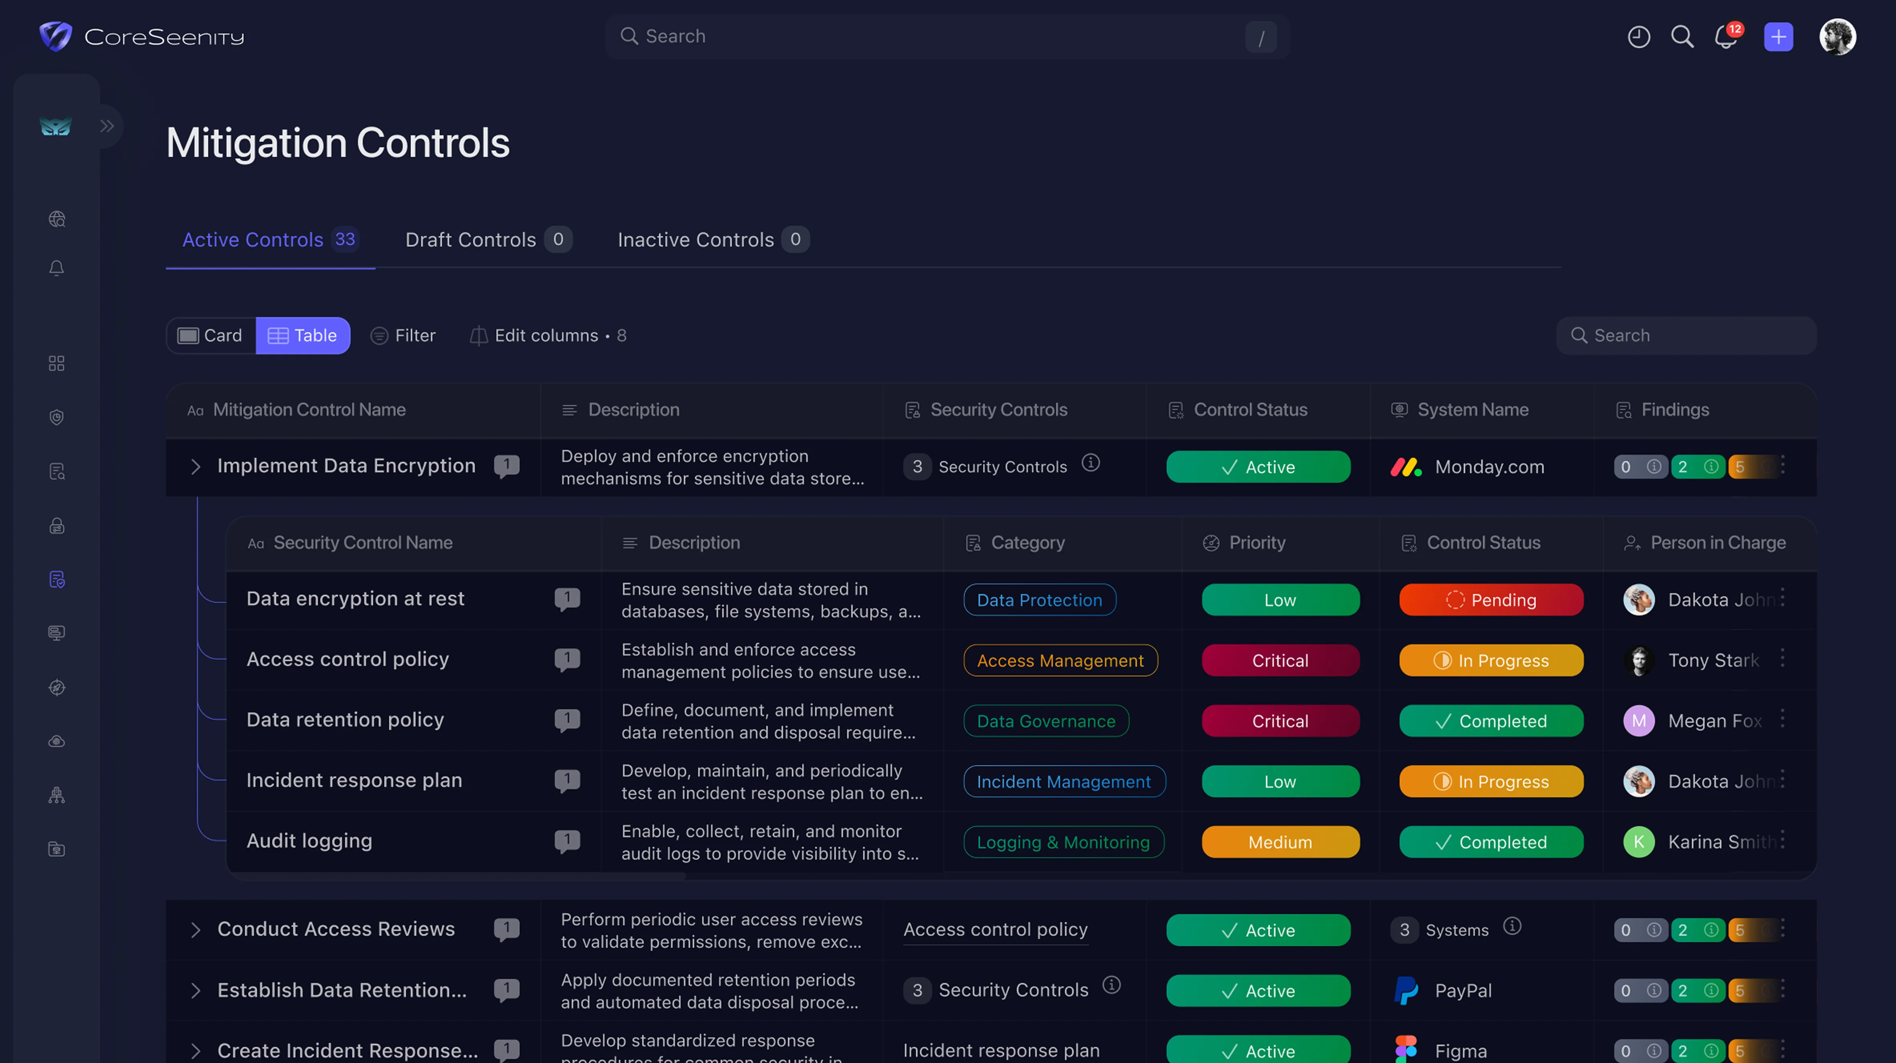Viewport: 1896px width, 1063px height.
Task: Open notifications bell with 12 badge
Action: pos(1727,36)
